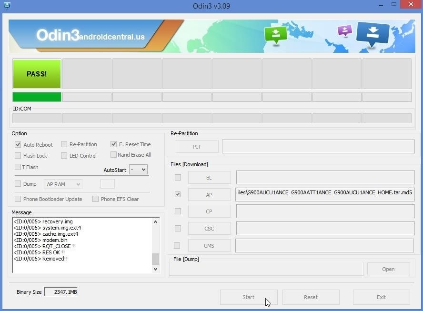Toggle the Auto Reboot checkbox
The image size is (423, 311).
click(x=18, y=145)
